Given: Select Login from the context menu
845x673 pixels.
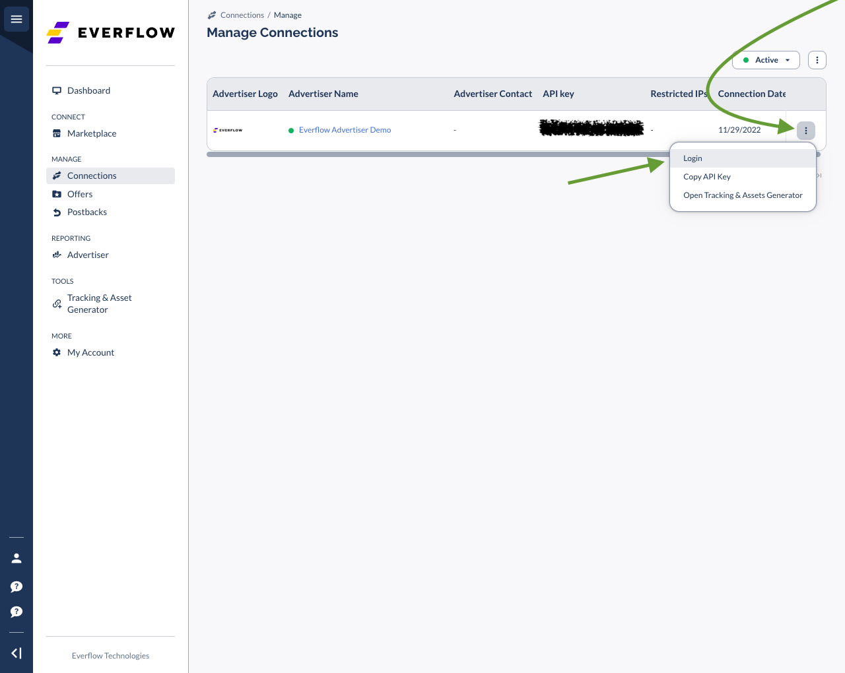Looking at the screenshot, I should pos(743,158).
